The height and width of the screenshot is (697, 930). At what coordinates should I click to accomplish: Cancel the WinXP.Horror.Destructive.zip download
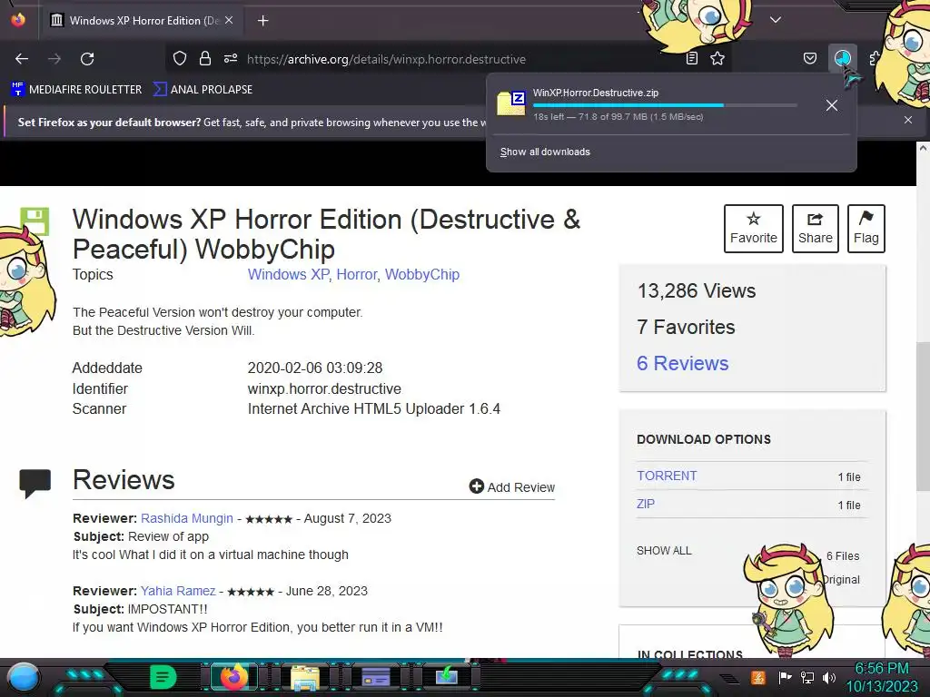coord(832,105)
